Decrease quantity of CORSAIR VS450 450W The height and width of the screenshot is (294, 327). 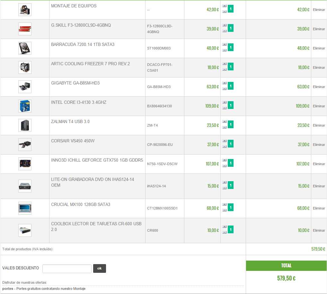225,147
